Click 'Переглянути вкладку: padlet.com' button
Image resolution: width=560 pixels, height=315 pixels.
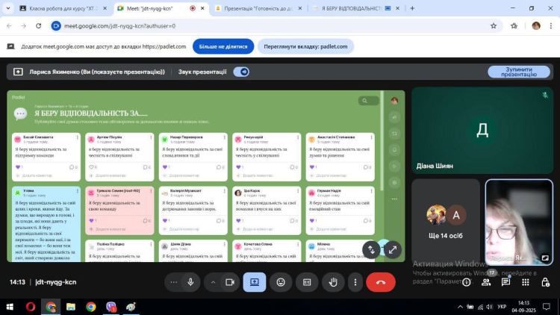point(305,46)
